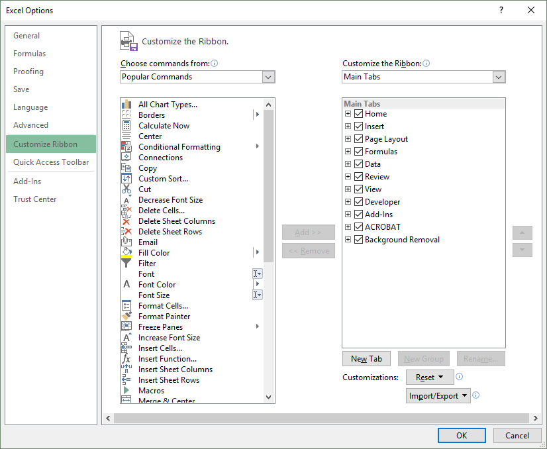This screenshot has width=547, height=449.
Task: Select the Fill Color bucket icon
Action: pyautogui.click(x=126, y=252)
